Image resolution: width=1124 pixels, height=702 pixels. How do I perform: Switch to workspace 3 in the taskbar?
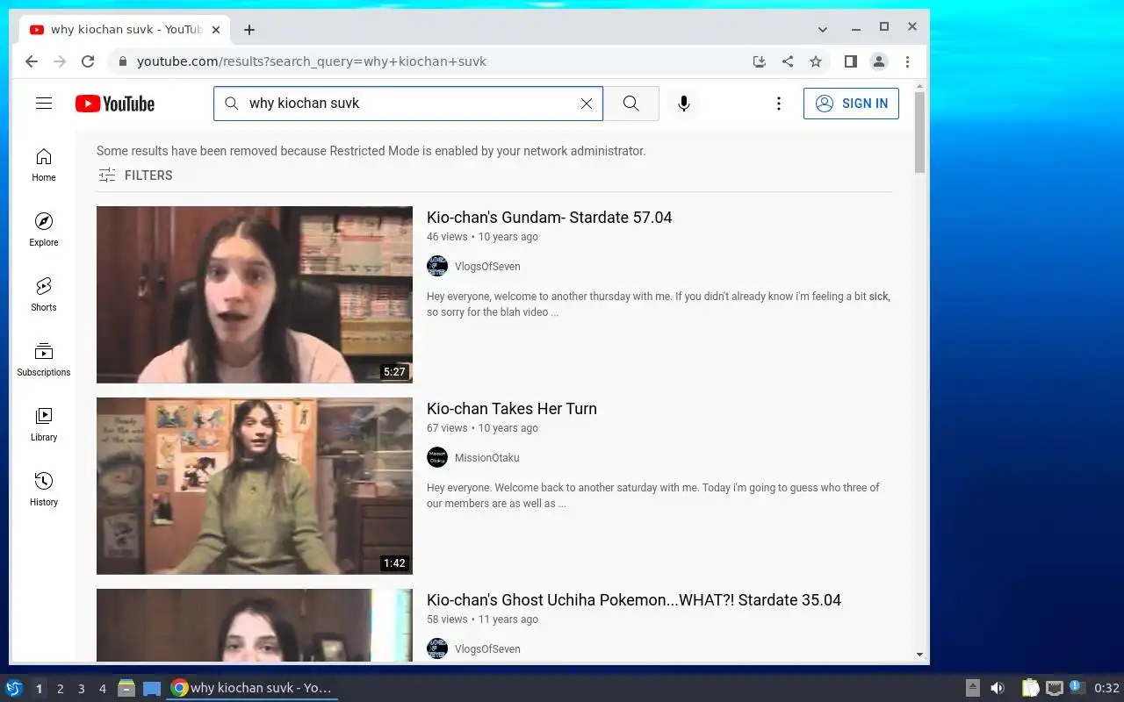(82, 689)
